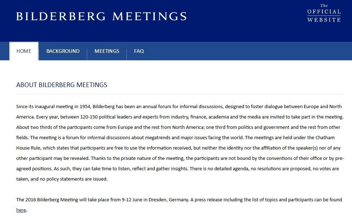Select the active HOME tab highlight
This screenshot has height=217, width=352.
(x=24, y=51)
